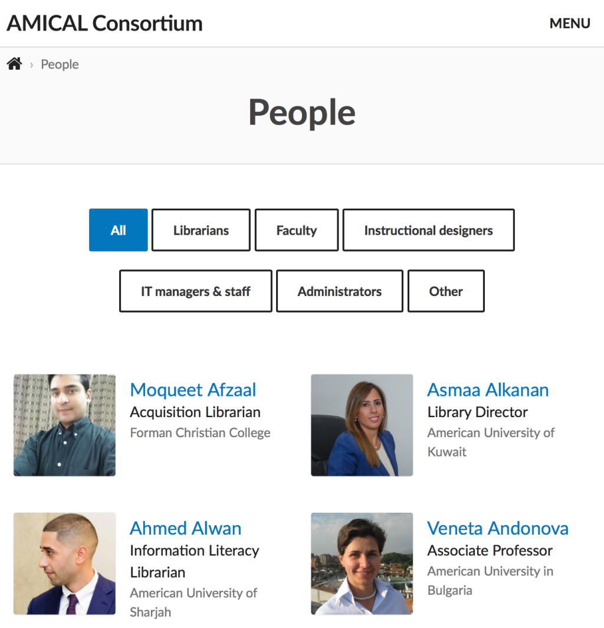The image size is (604, 628).
Task: Click Moqueet Afzaal's profile photo
Action: [64, 425]
